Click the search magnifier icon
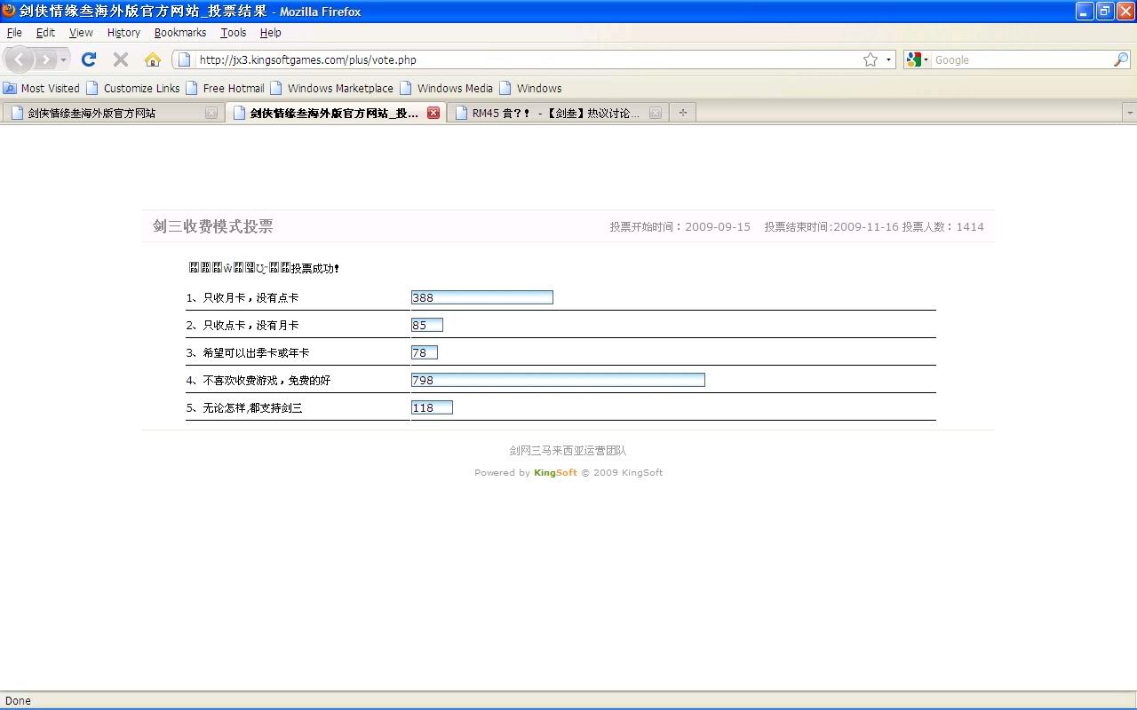1137x710 pixels. (x=1120, y=59)
